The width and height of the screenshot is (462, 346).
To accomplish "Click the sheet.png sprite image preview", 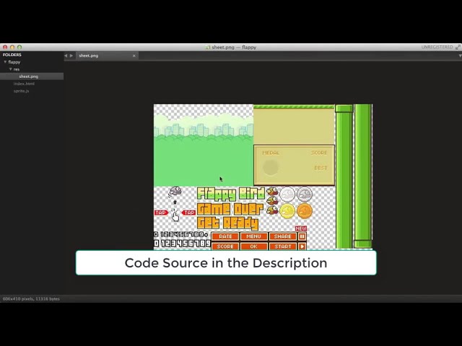I will (x=263, y=177).
